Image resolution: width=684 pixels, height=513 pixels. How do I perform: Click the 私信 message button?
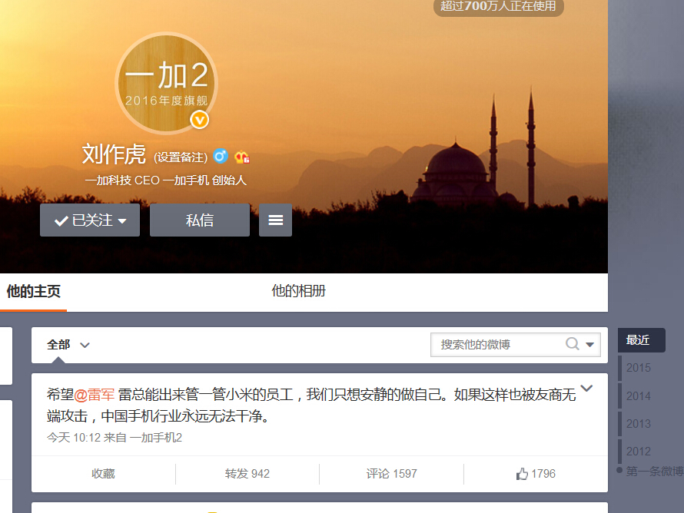[x=200, y=220]
